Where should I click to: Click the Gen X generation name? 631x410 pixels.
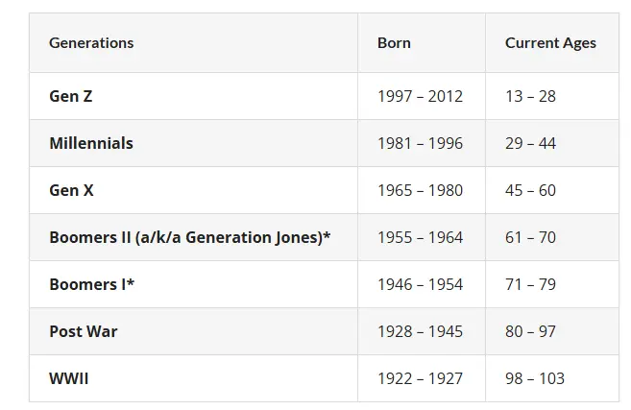(71, 190)
